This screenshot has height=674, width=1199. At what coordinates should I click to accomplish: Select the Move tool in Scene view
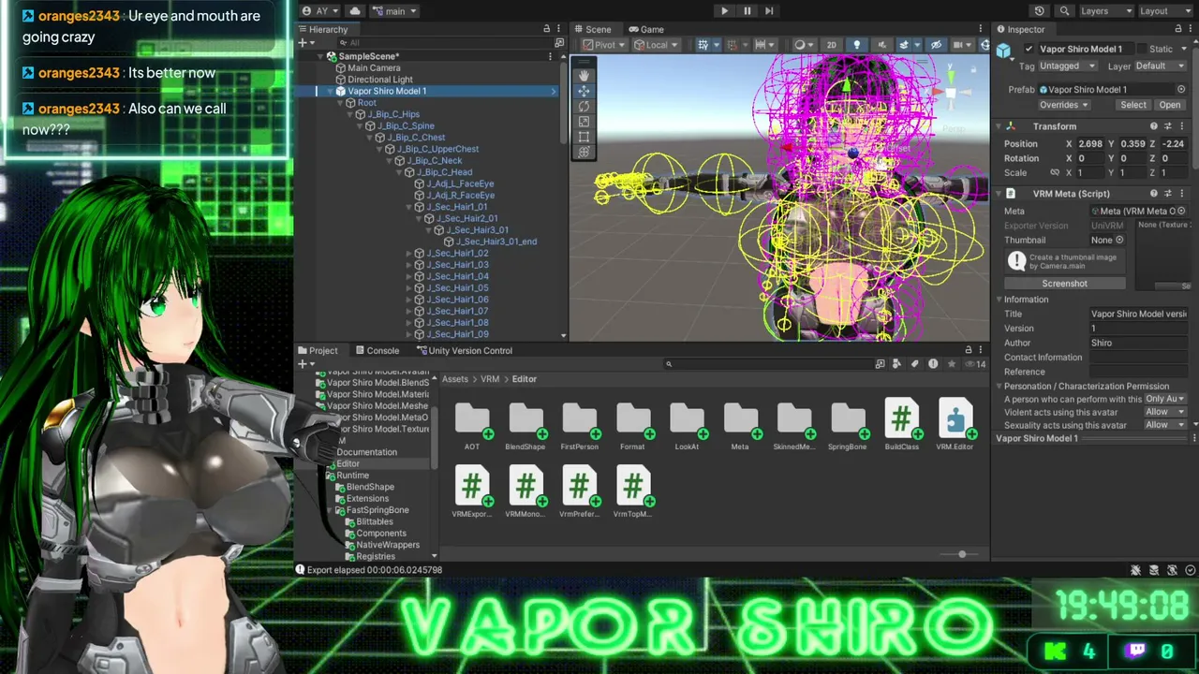tap(584, 91)
